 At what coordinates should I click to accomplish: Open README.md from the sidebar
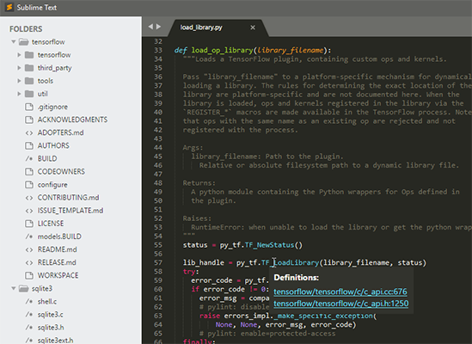coord(58,249)
